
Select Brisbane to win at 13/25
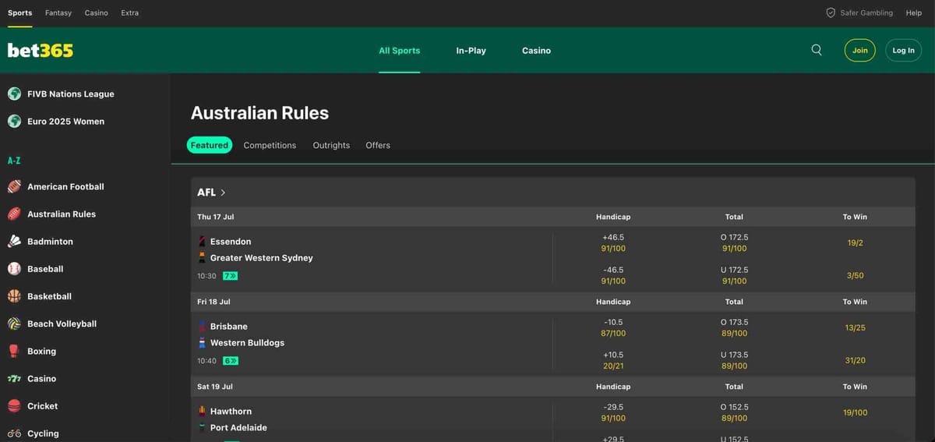pos(855,327)
